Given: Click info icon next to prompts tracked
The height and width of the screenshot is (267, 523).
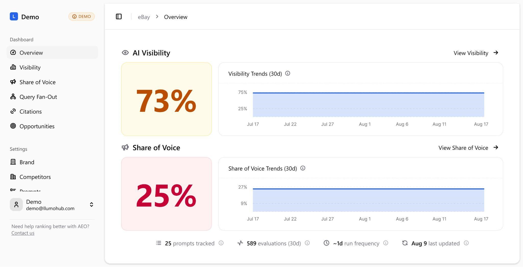Looking at the screenshot, I should click(221, 243).
